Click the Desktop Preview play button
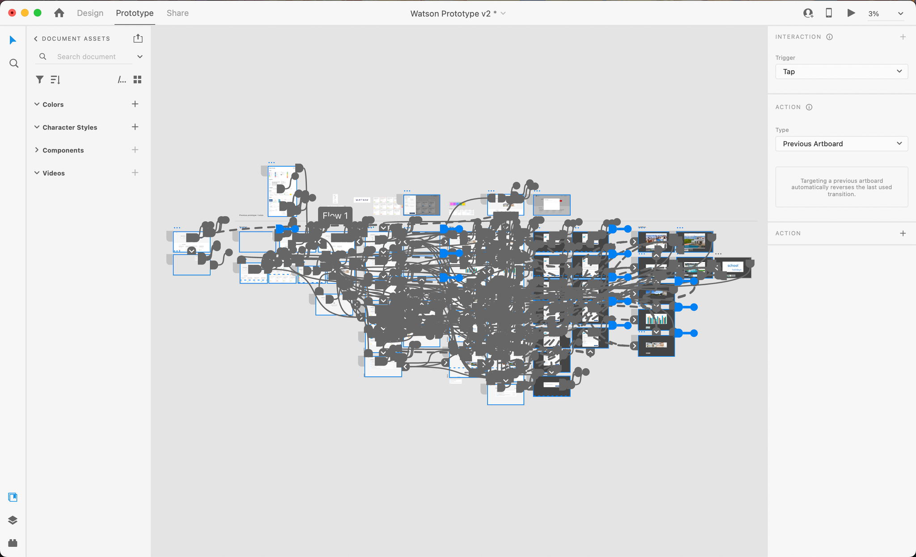The image size is (916, 557). tap(851, 13)
